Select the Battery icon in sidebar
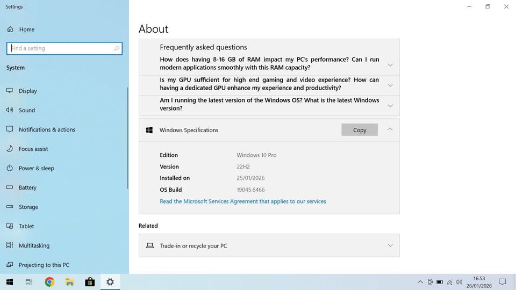The image size is (516, 290). pos(10,187)
